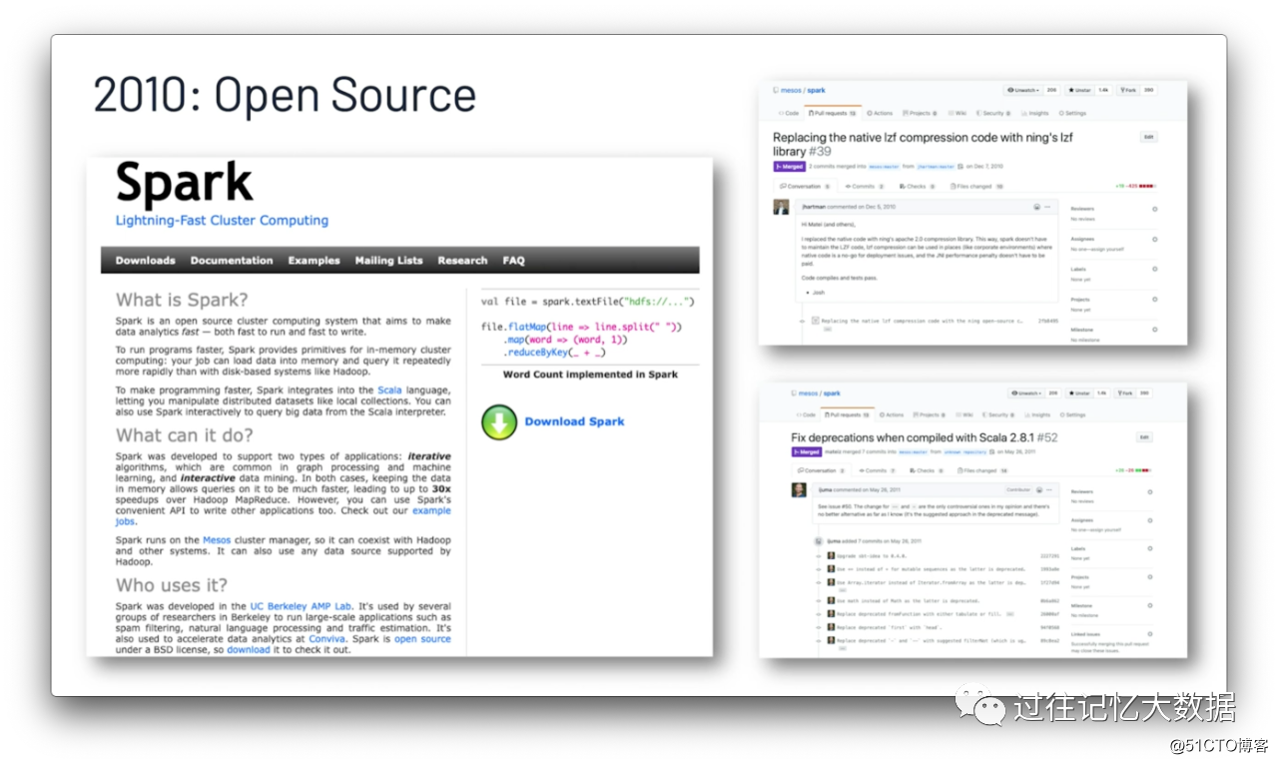Copy branch name icon in pull request #52
This screenshot has height=764, width=1278.
[992, 451]
